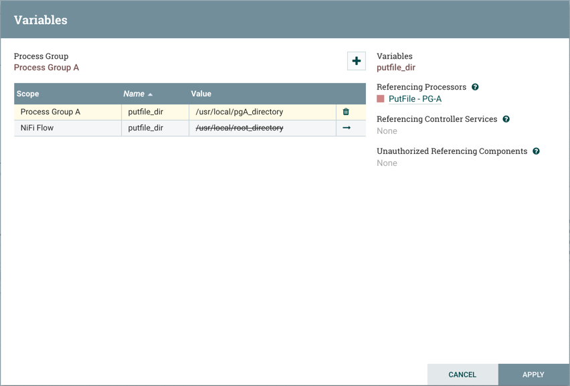Image resolution: width=570 pixels, height=386 pixels.
Task: Click the red stopped-state icon by PutFile
Action: (x=381, y=99)
